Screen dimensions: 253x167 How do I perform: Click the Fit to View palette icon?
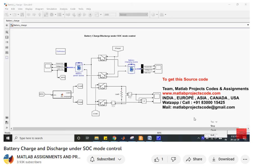click(7, 37)
